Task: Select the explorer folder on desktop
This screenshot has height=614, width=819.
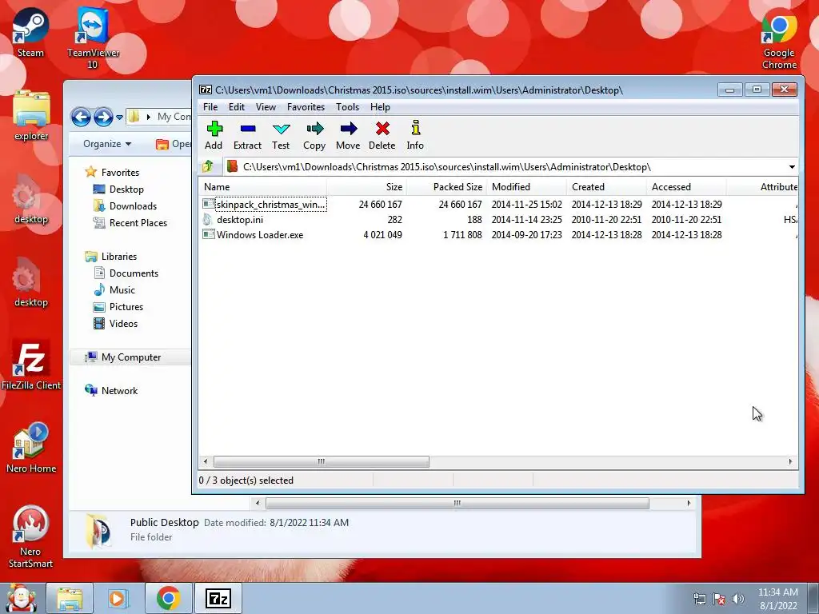Action: click(x=31, y=115)
